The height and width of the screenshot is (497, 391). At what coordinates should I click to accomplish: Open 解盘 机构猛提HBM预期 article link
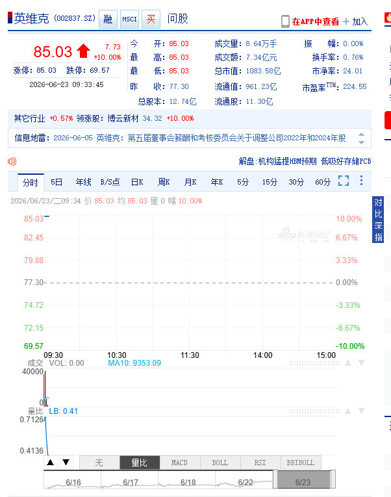click(x=305, y=161)
